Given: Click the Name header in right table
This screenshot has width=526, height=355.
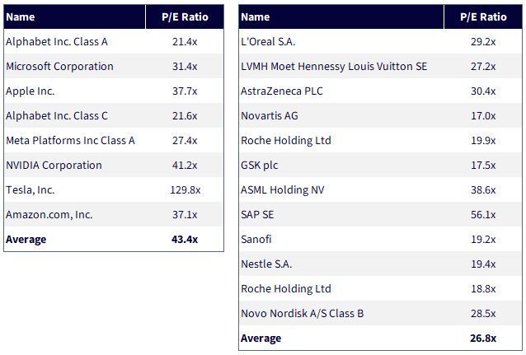Looking at the screenshot, I should 341,16.
